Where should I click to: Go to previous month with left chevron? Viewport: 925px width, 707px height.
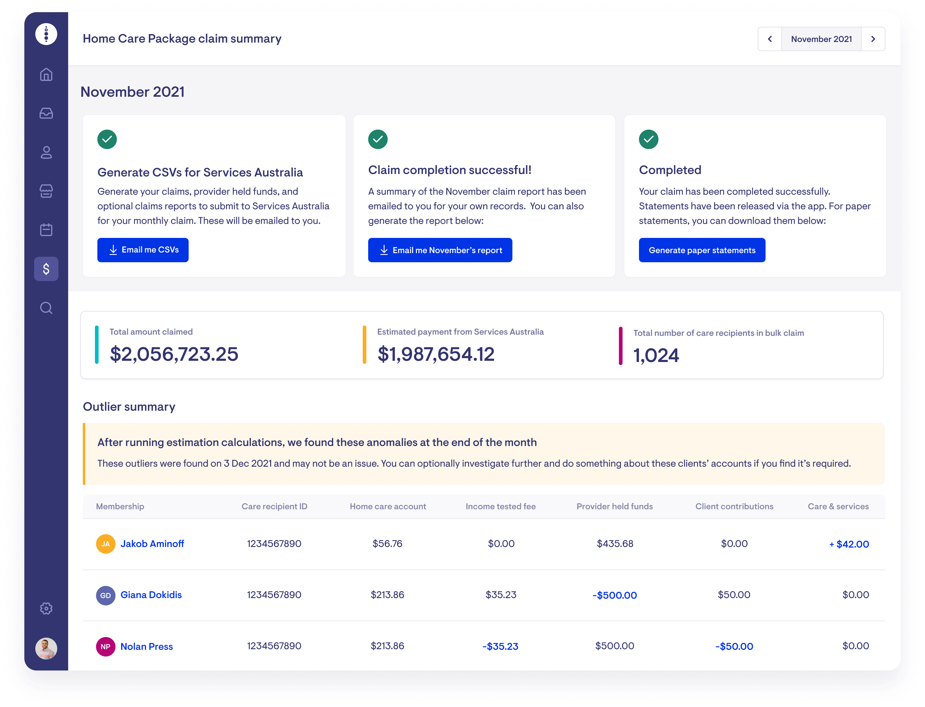[770, 39]
